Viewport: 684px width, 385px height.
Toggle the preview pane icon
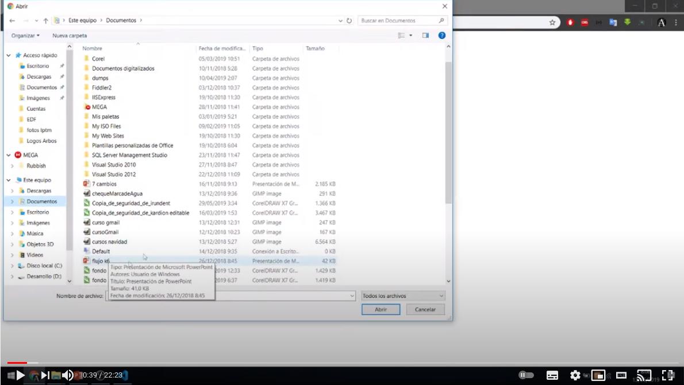(x=425, y=35)
